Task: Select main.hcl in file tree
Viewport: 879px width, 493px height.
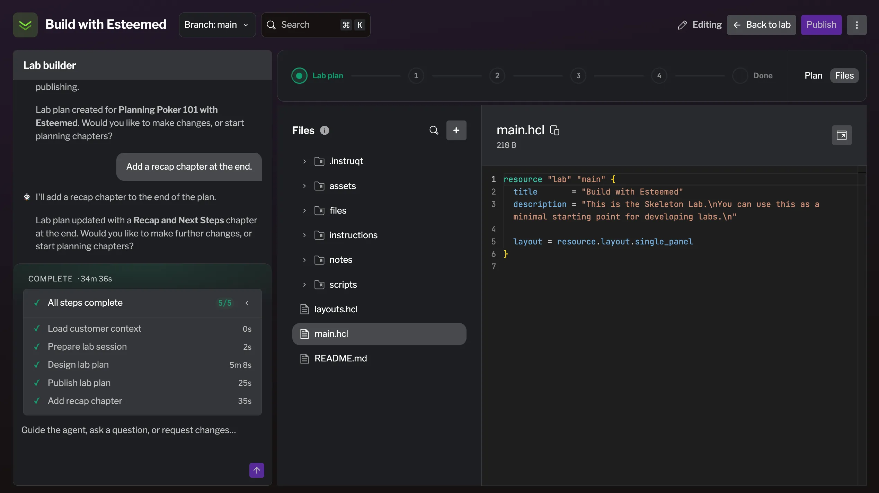Action: (x=379, y=334)
